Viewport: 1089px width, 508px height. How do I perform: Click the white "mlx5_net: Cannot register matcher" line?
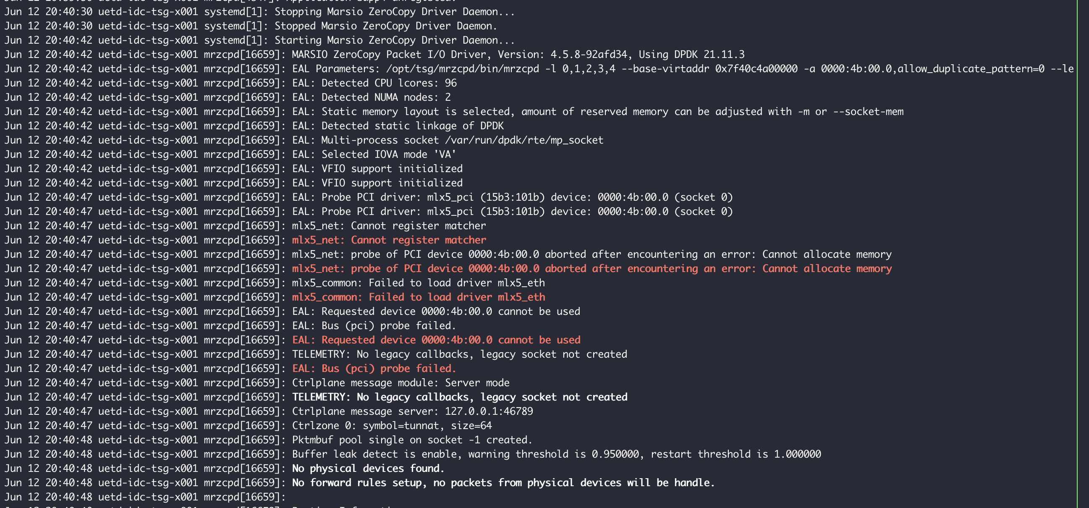tap(389, 226)
